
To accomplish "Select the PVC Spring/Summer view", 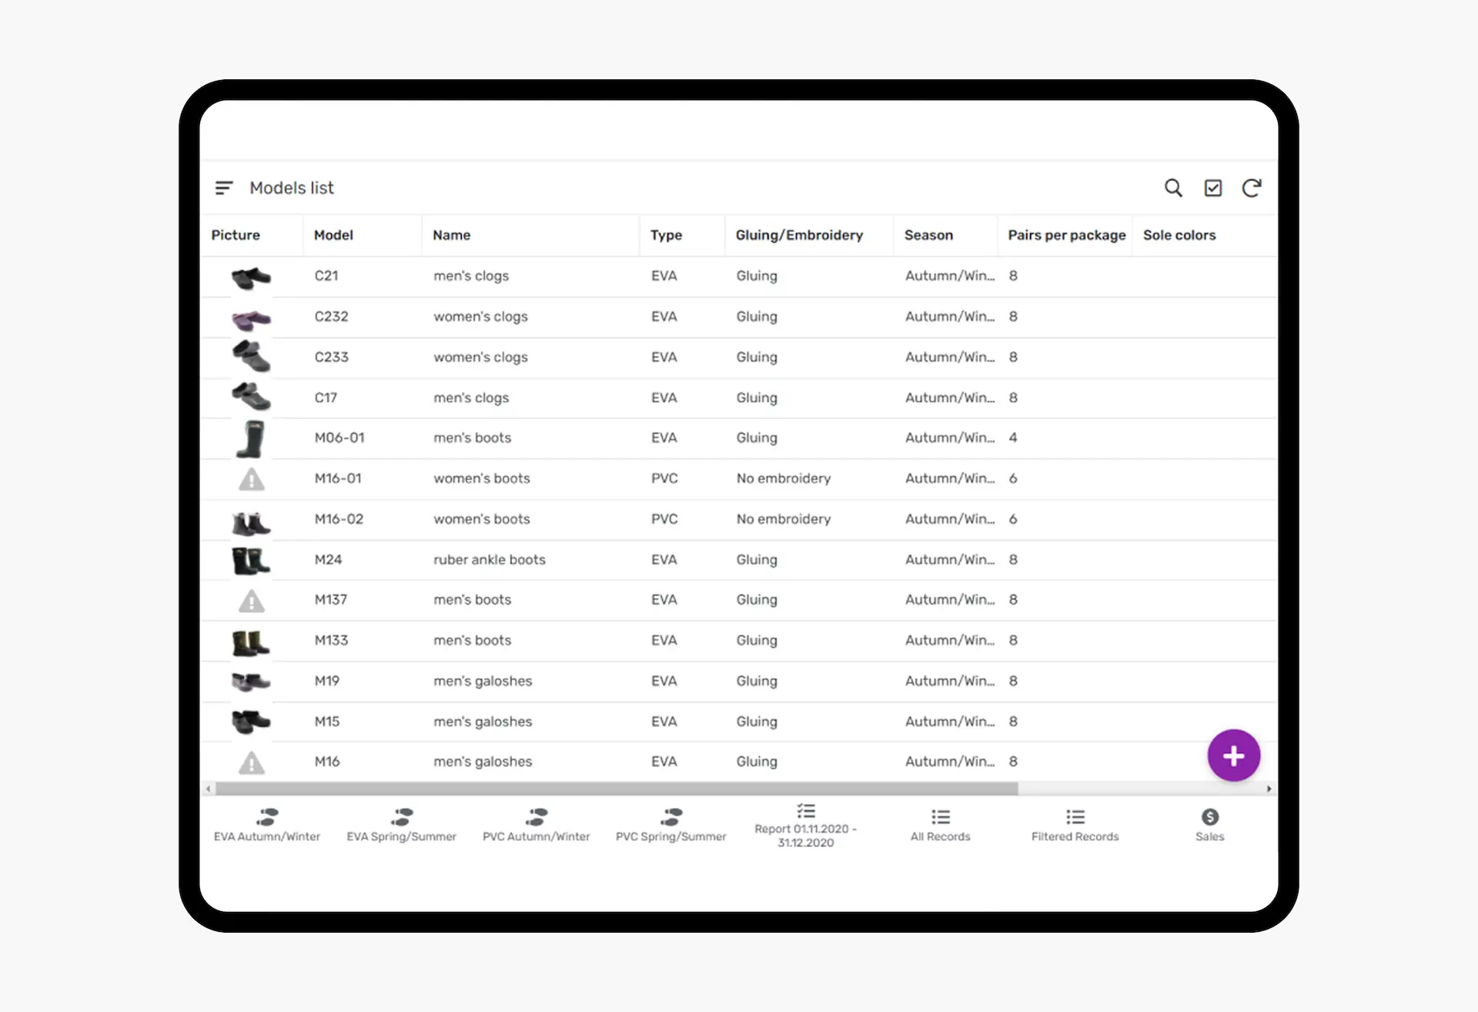I will point(670,825).
